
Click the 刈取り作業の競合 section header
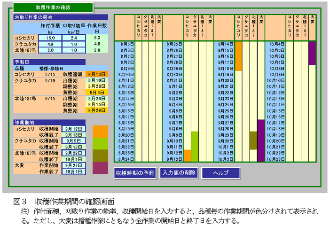point(61,17)
